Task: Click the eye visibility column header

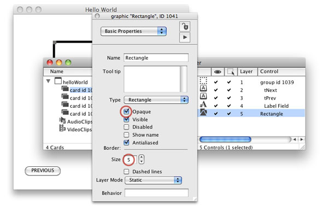Action: pos(218,72)
